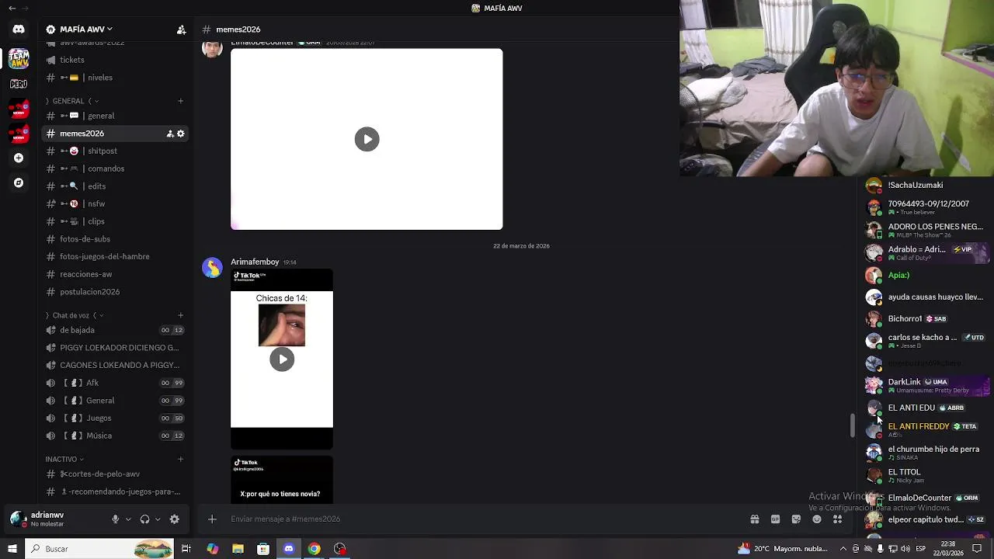Screen dimensions: 994x559
Task: Open Google Chrome from taskbar
Action: point(314,549)
